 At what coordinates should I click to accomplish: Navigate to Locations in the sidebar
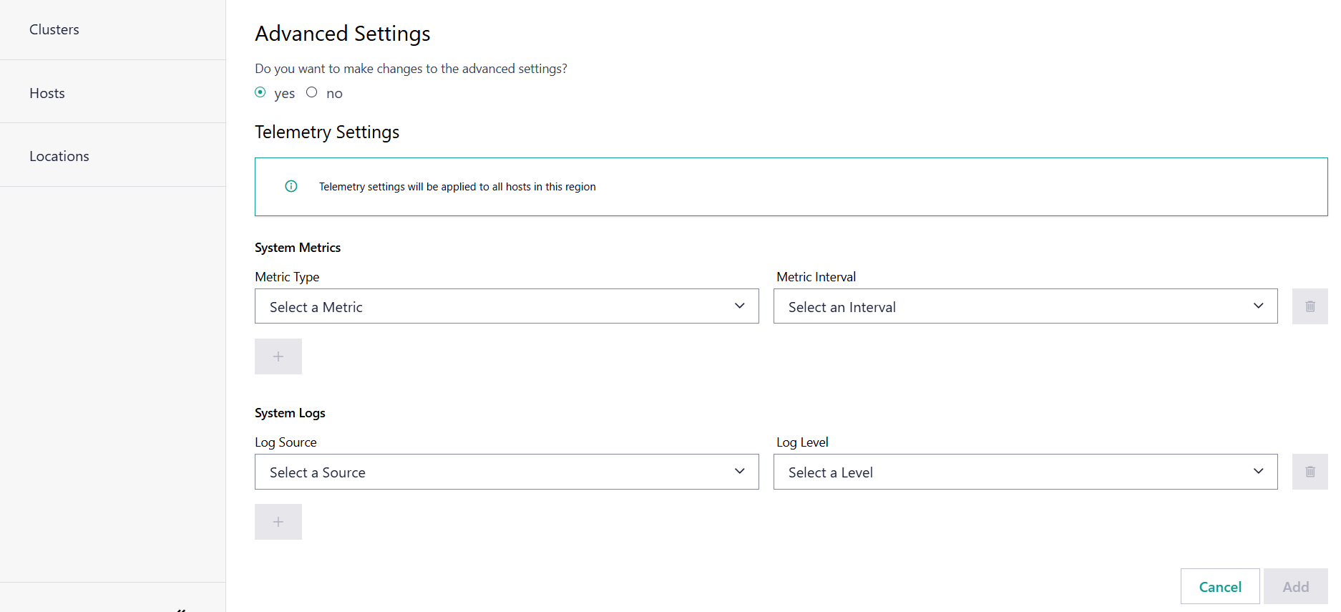tap(59, 156)
